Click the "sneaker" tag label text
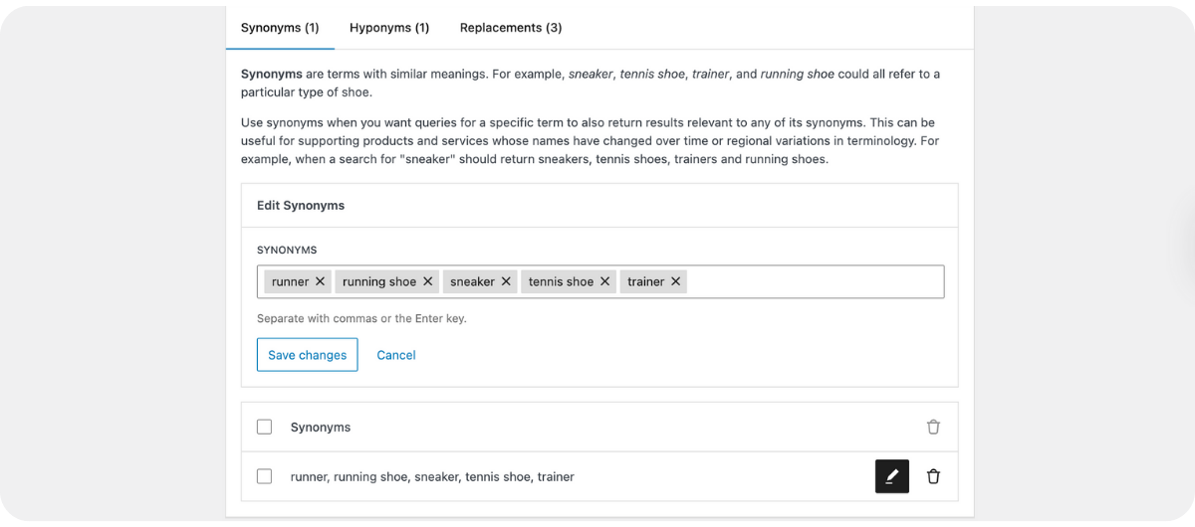This screenshot has height=527, width=1195. pos(472,281)
